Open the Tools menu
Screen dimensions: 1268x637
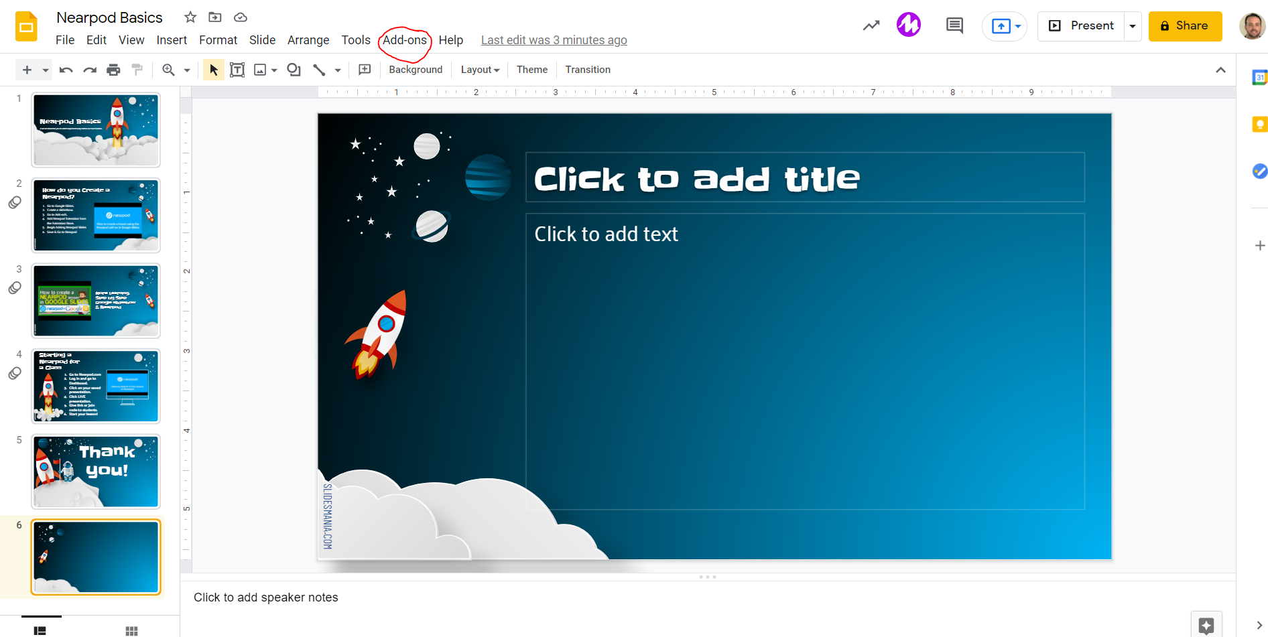tap(356, 40)
